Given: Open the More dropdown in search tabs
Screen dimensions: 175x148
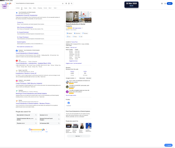Looking at the screenshot, I should [x=50, y=8].
